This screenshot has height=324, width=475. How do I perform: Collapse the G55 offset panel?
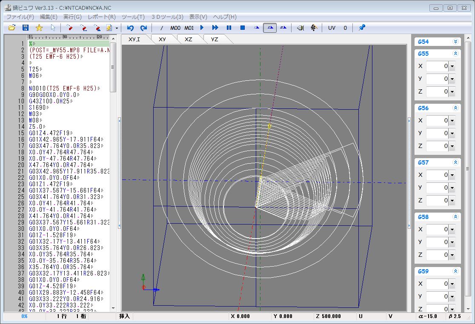pos(455,54)
